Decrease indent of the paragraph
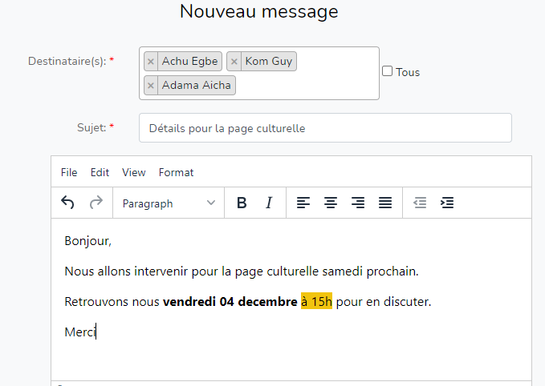This screenshot has height=386, width=545. click(420, 203)
